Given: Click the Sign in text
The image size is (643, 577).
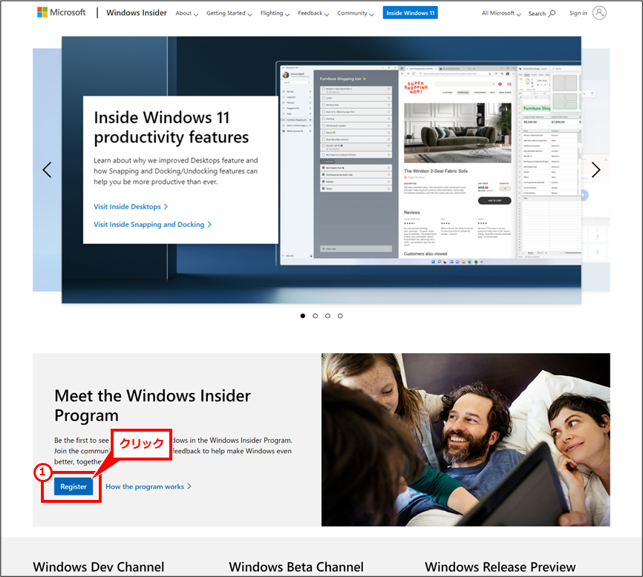Looking at the screenshot, I should (578, 13).
